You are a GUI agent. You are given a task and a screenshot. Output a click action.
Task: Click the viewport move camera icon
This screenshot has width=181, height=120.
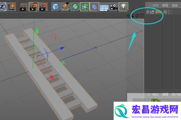coord(128,16)
